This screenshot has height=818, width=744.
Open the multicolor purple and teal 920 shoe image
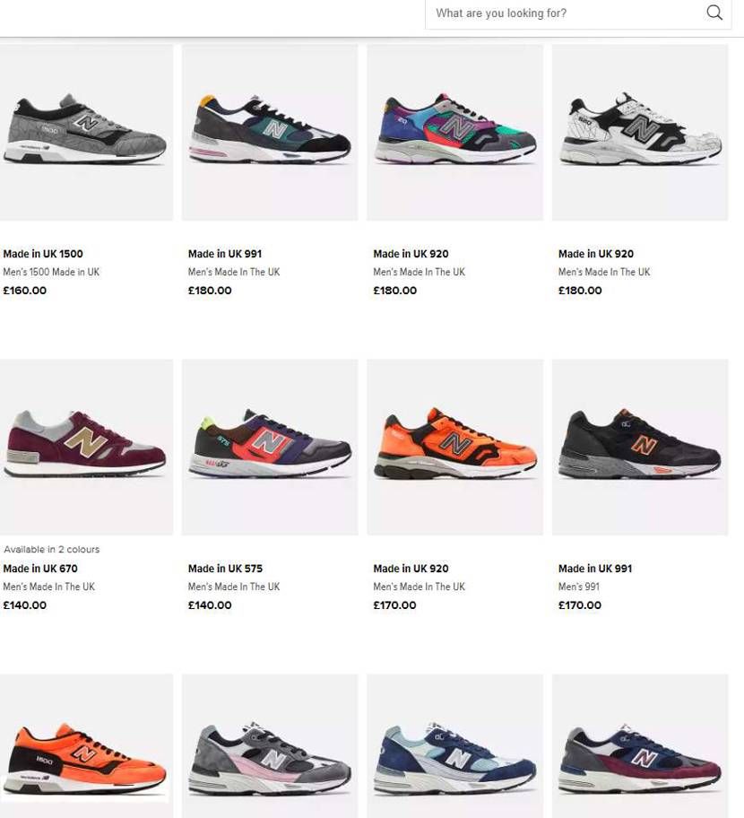(454, 132)
